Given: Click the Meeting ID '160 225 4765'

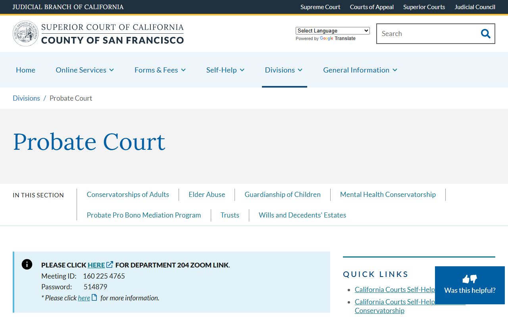Looking at the screenshot, I should [x=104, y=276].
